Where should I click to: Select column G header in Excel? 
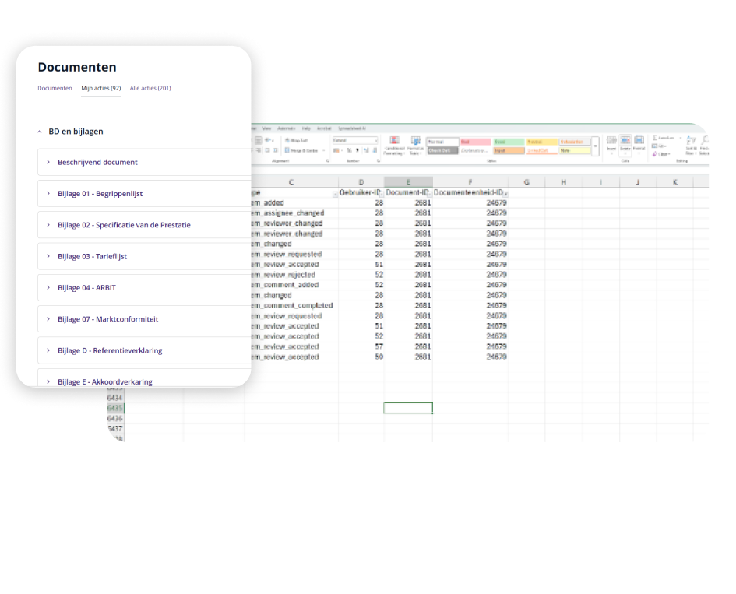click(x=526, y=182)
